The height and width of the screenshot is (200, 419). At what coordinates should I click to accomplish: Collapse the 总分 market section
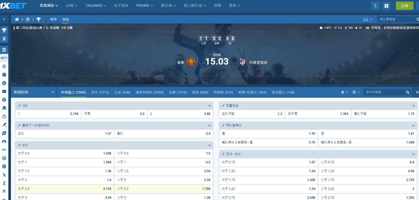209,145
